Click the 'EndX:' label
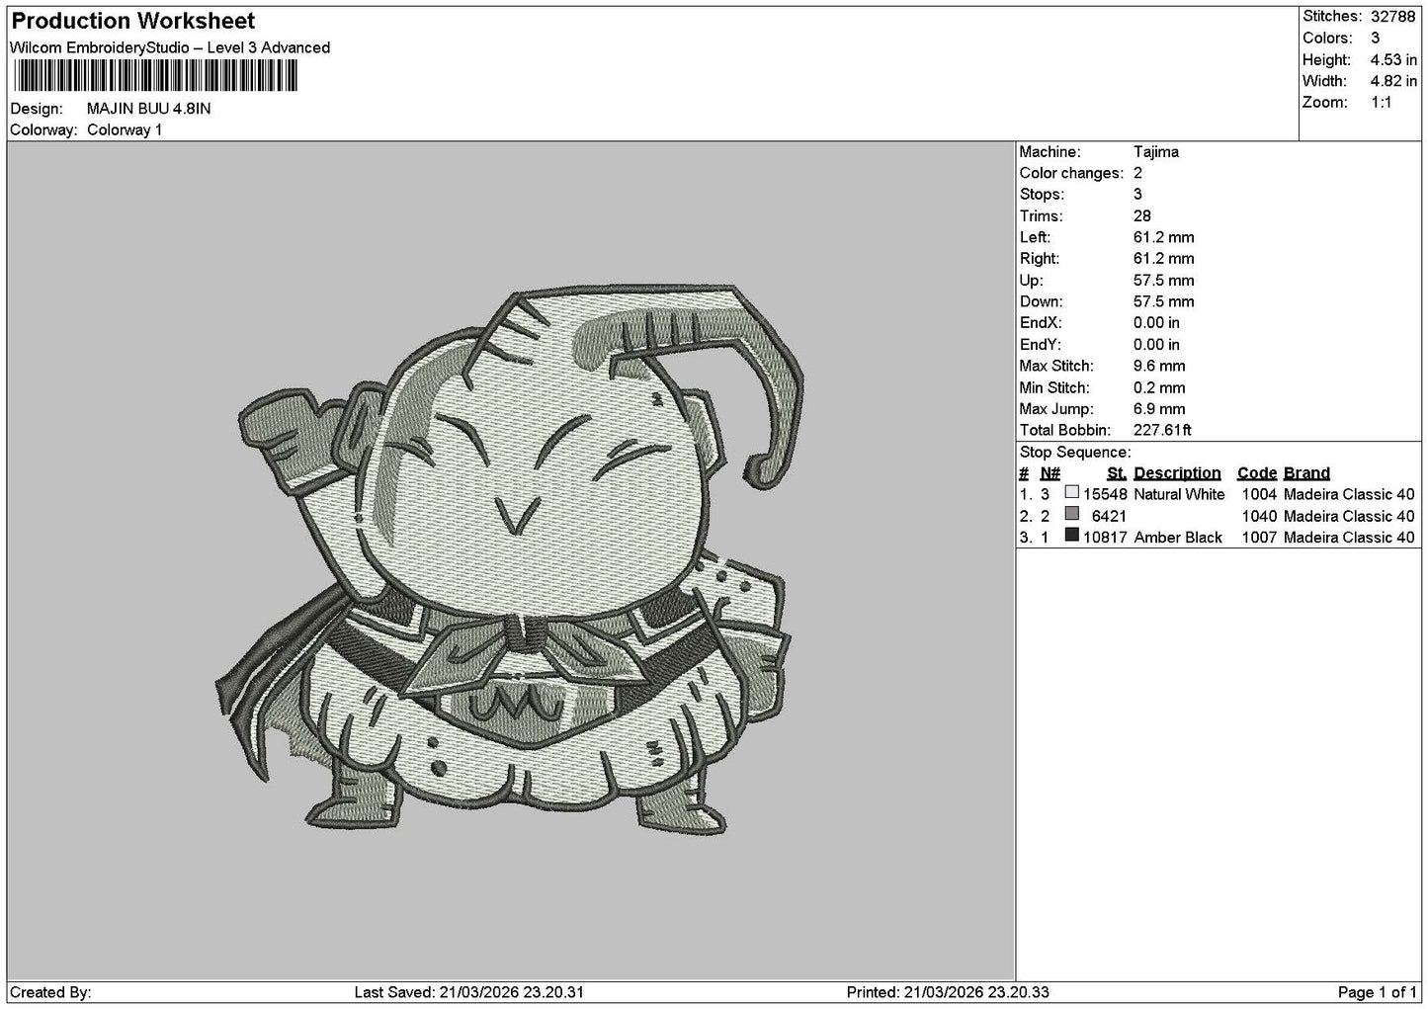 coord(1041,323)
